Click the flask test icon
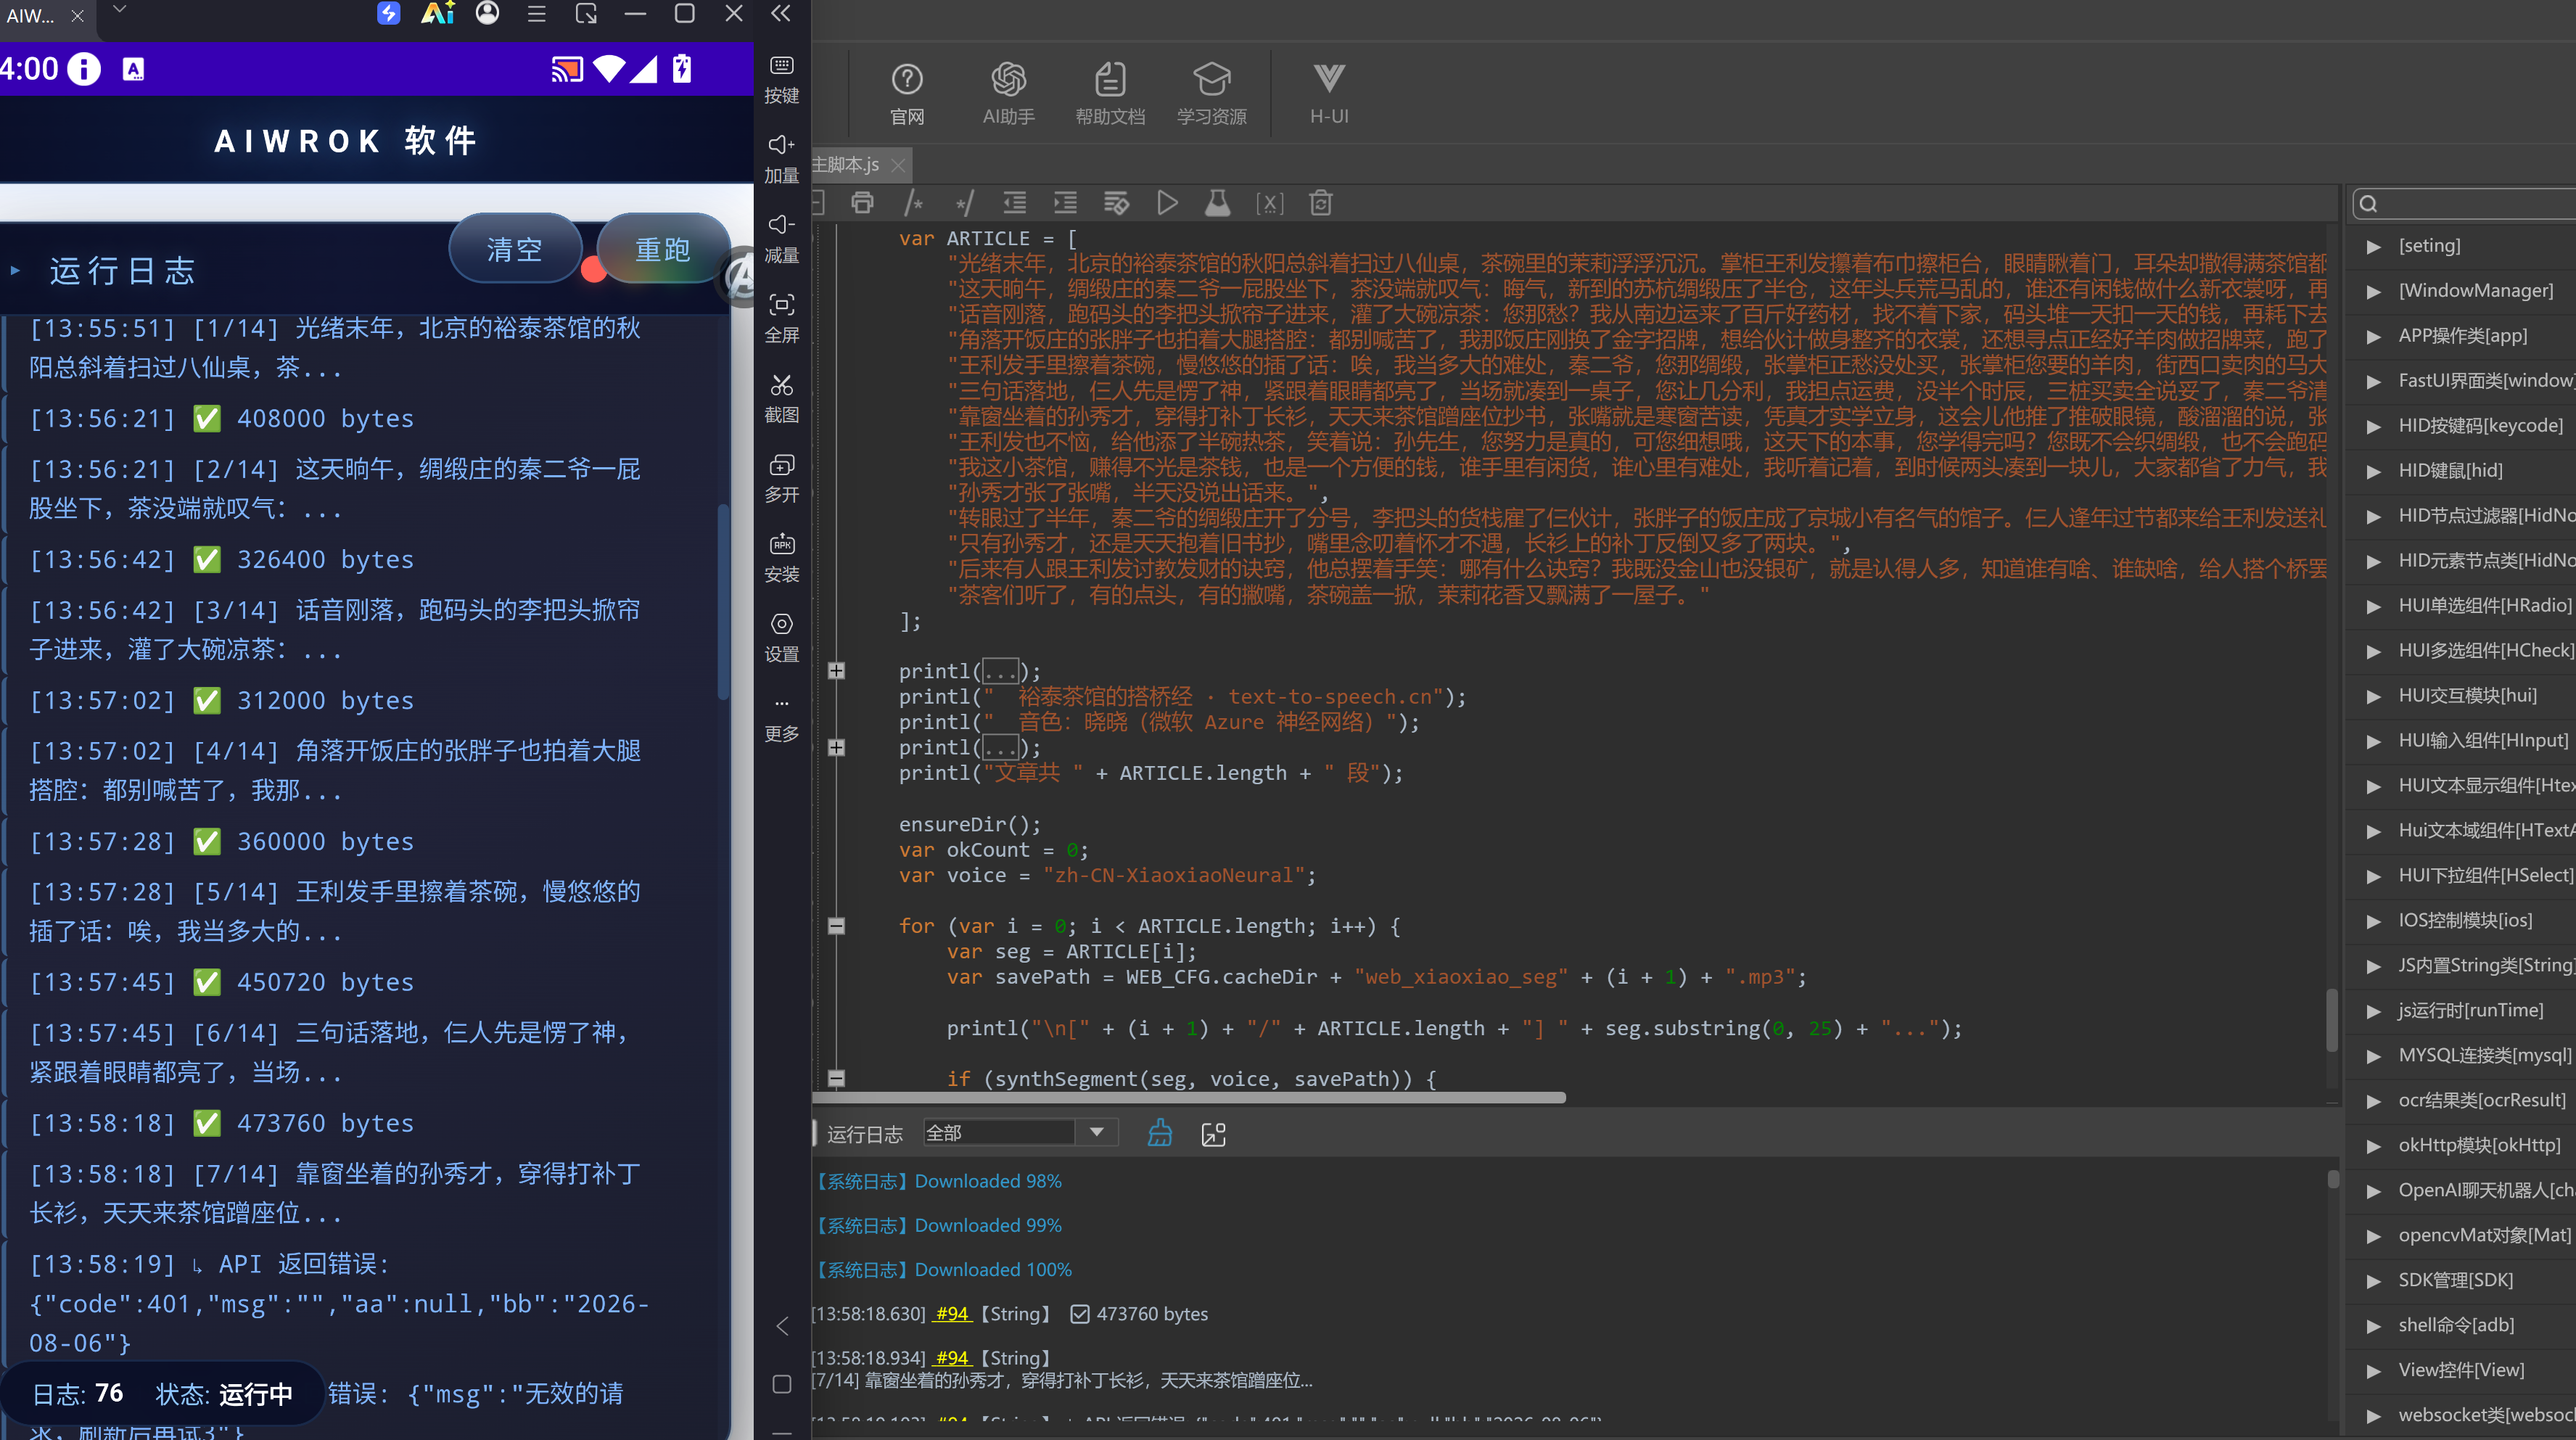The width and height of the screenshot is (2576, 1440). point(1217,203)
